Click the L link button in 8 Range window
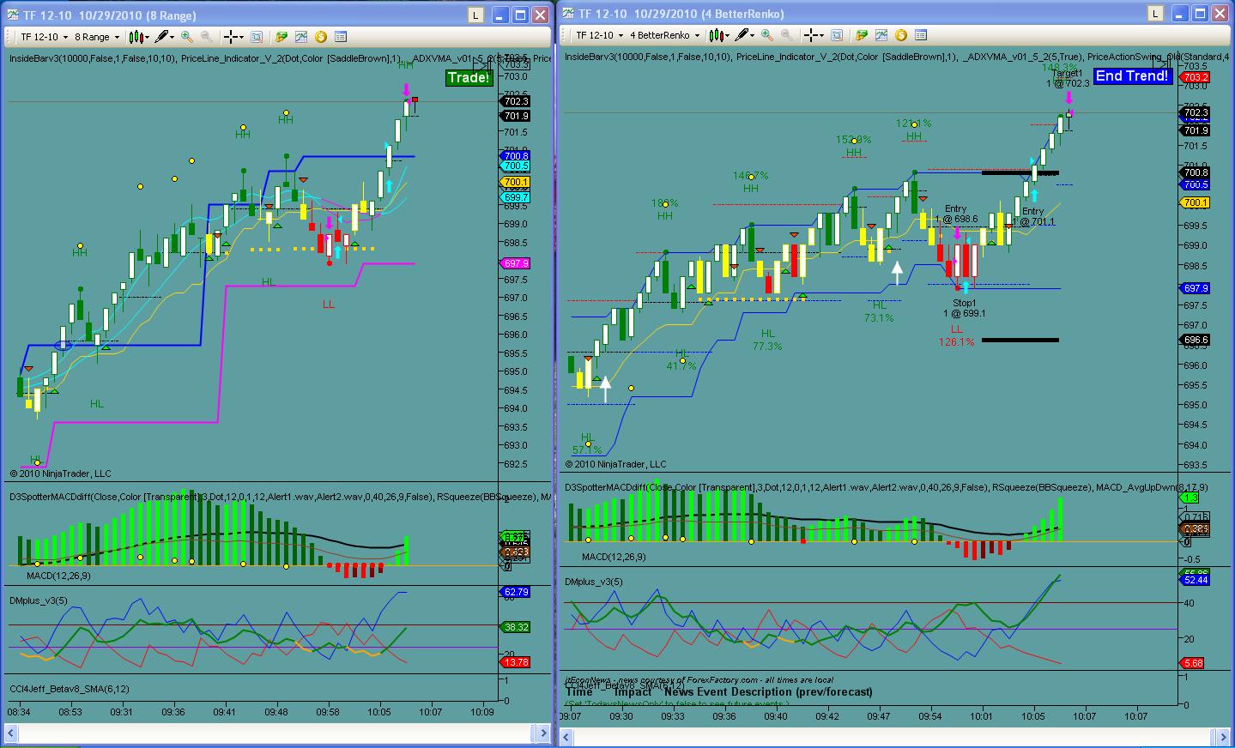The image size is (1235, 748). click(475, 15)
